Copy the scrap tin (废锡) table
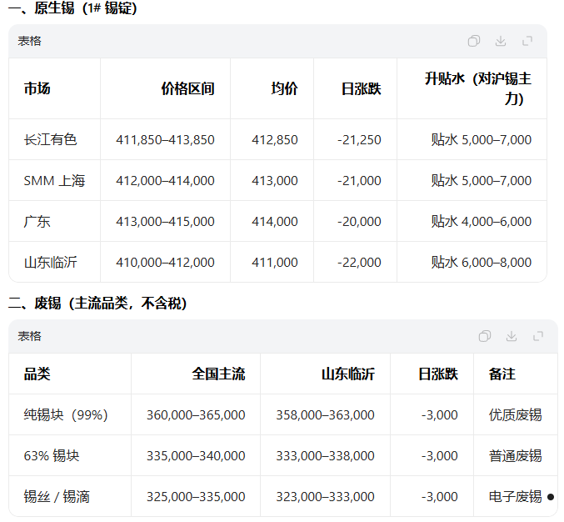 [485, 336]
